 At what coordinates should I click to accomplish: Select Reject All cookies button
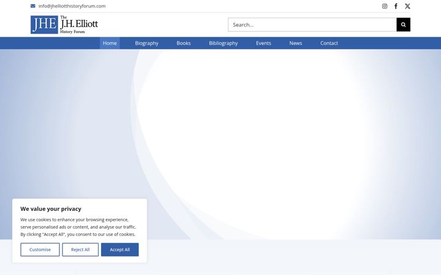[x=80, y=249]
